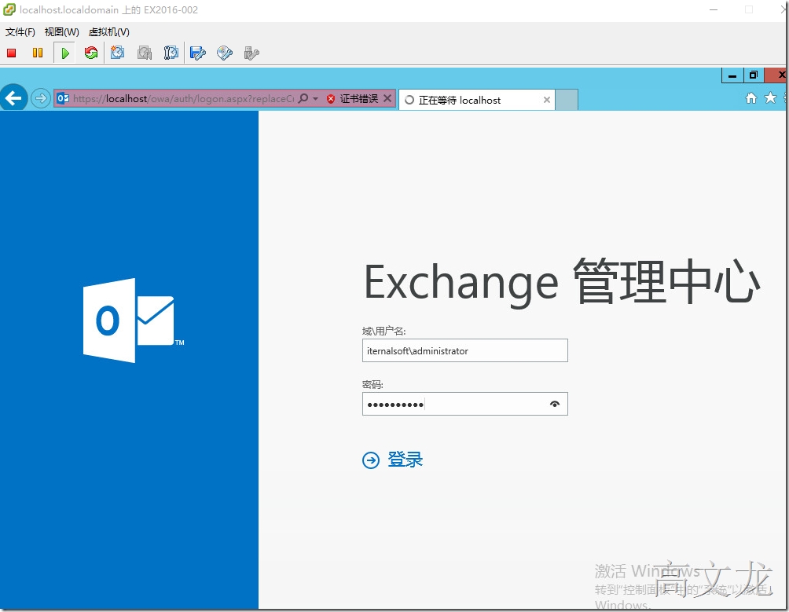Stop loading page with address bar X
The width and height of the screenshot is (789, 612).
387,98
